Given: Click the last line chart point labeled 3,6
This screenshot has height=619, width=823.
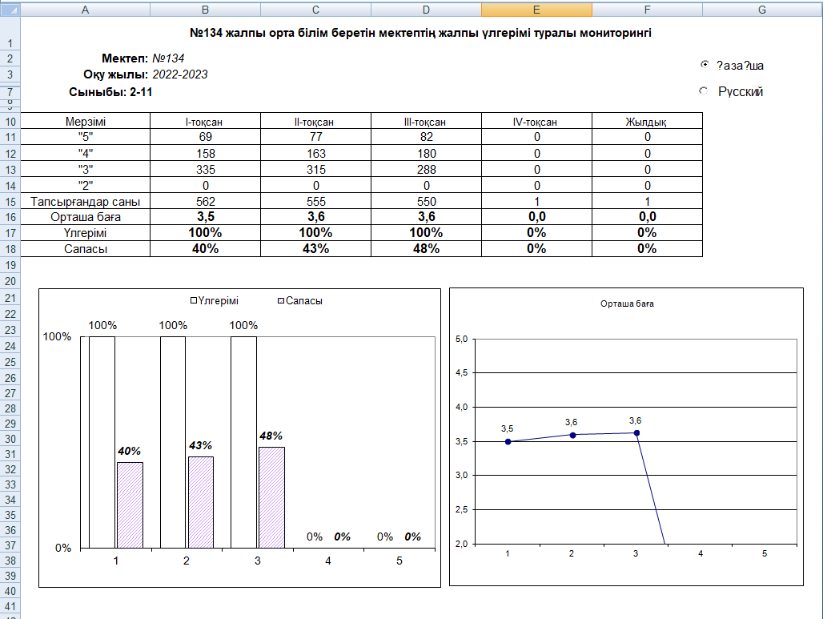Looking at the screenshot, I should (636, 432).
